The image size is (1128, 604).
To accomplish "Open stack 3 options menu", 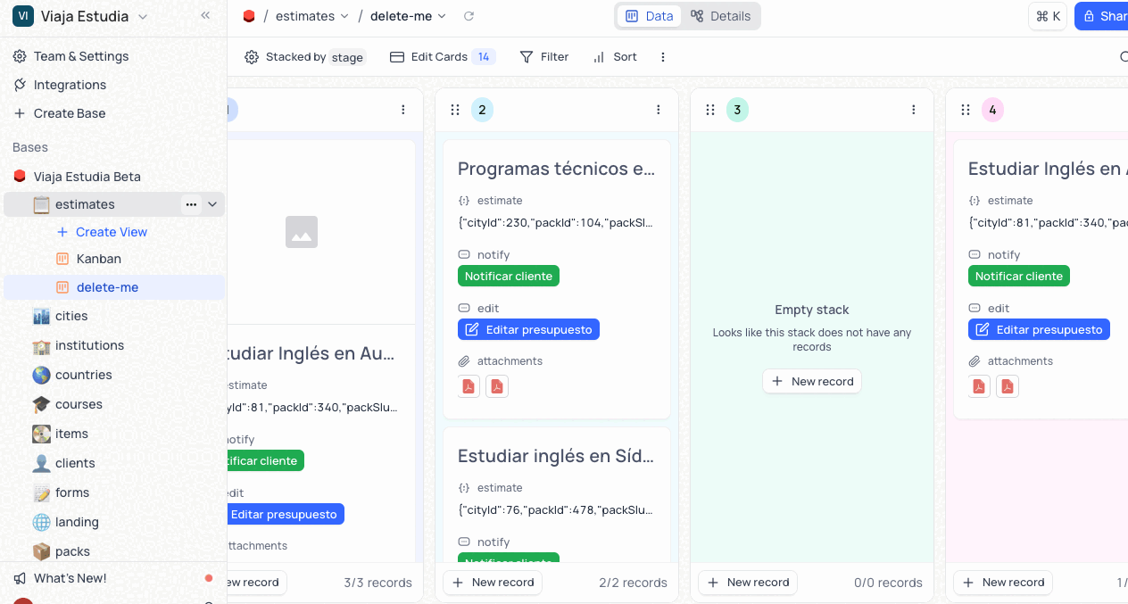I will coord(914,110).
